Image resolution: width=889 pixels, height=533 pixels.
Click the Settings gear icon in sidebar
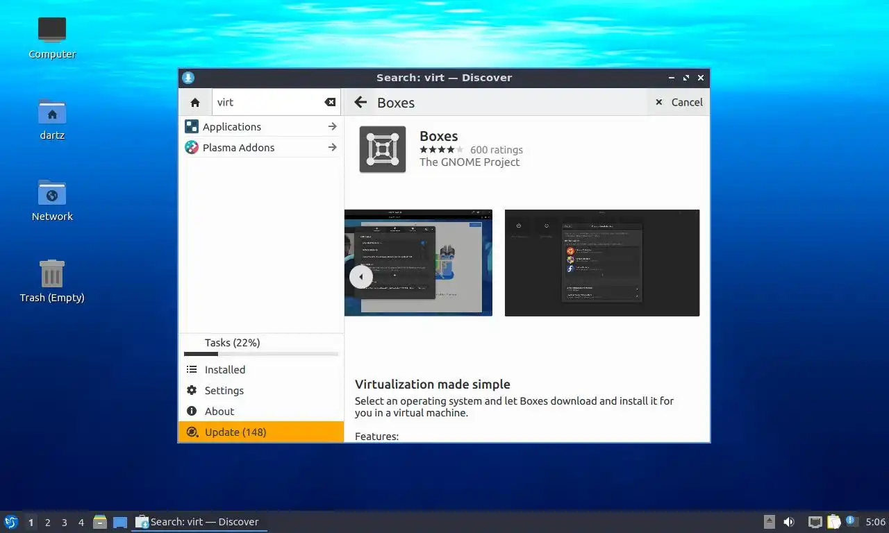pos(192,390)
